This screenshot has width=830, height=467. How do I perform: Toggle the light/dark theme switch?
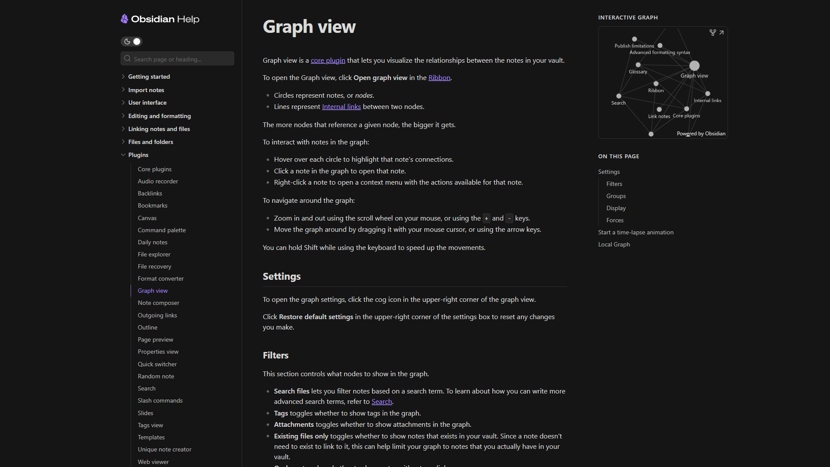[131, 42]
